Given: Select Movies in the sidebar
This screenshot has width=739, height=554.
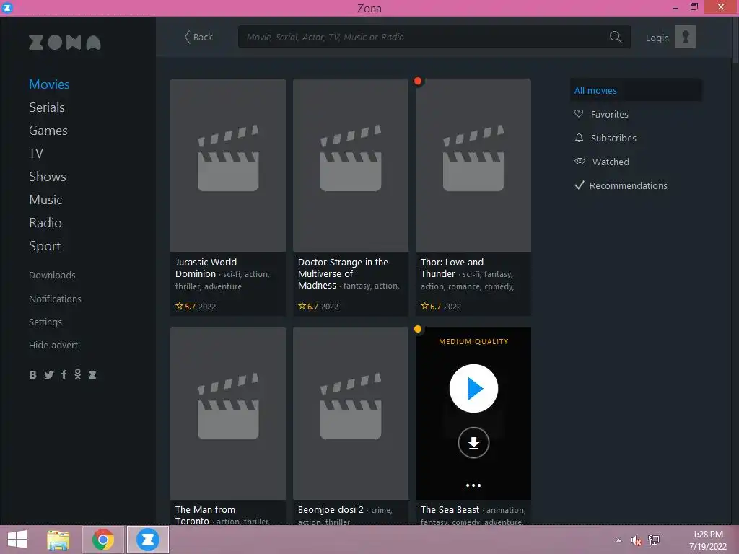Looking at the screenshot, I should (x=49, y=84).
